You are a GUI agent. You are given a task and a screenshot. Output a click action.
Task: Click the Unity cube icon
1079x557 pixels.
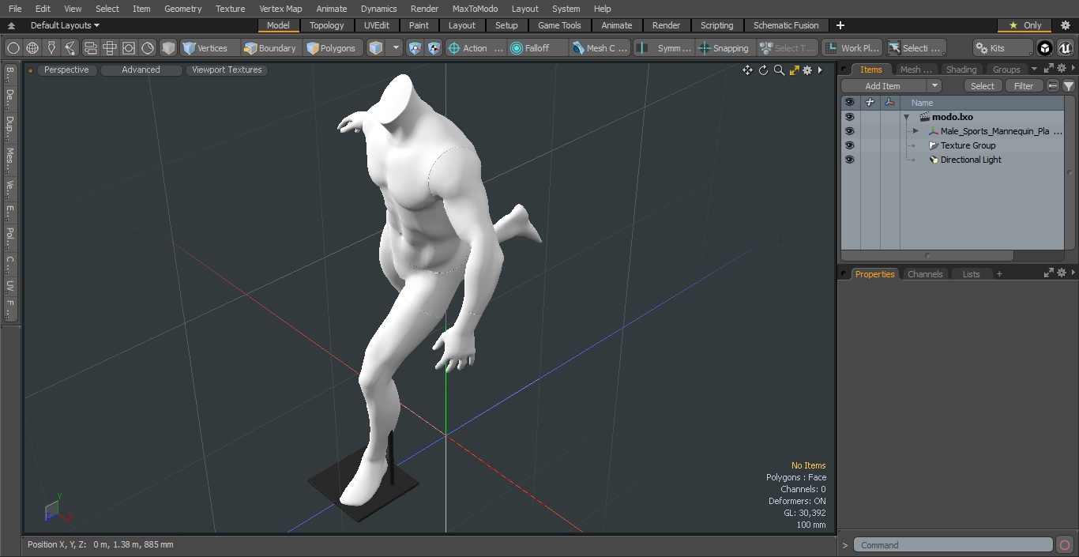pos(1045,48)
